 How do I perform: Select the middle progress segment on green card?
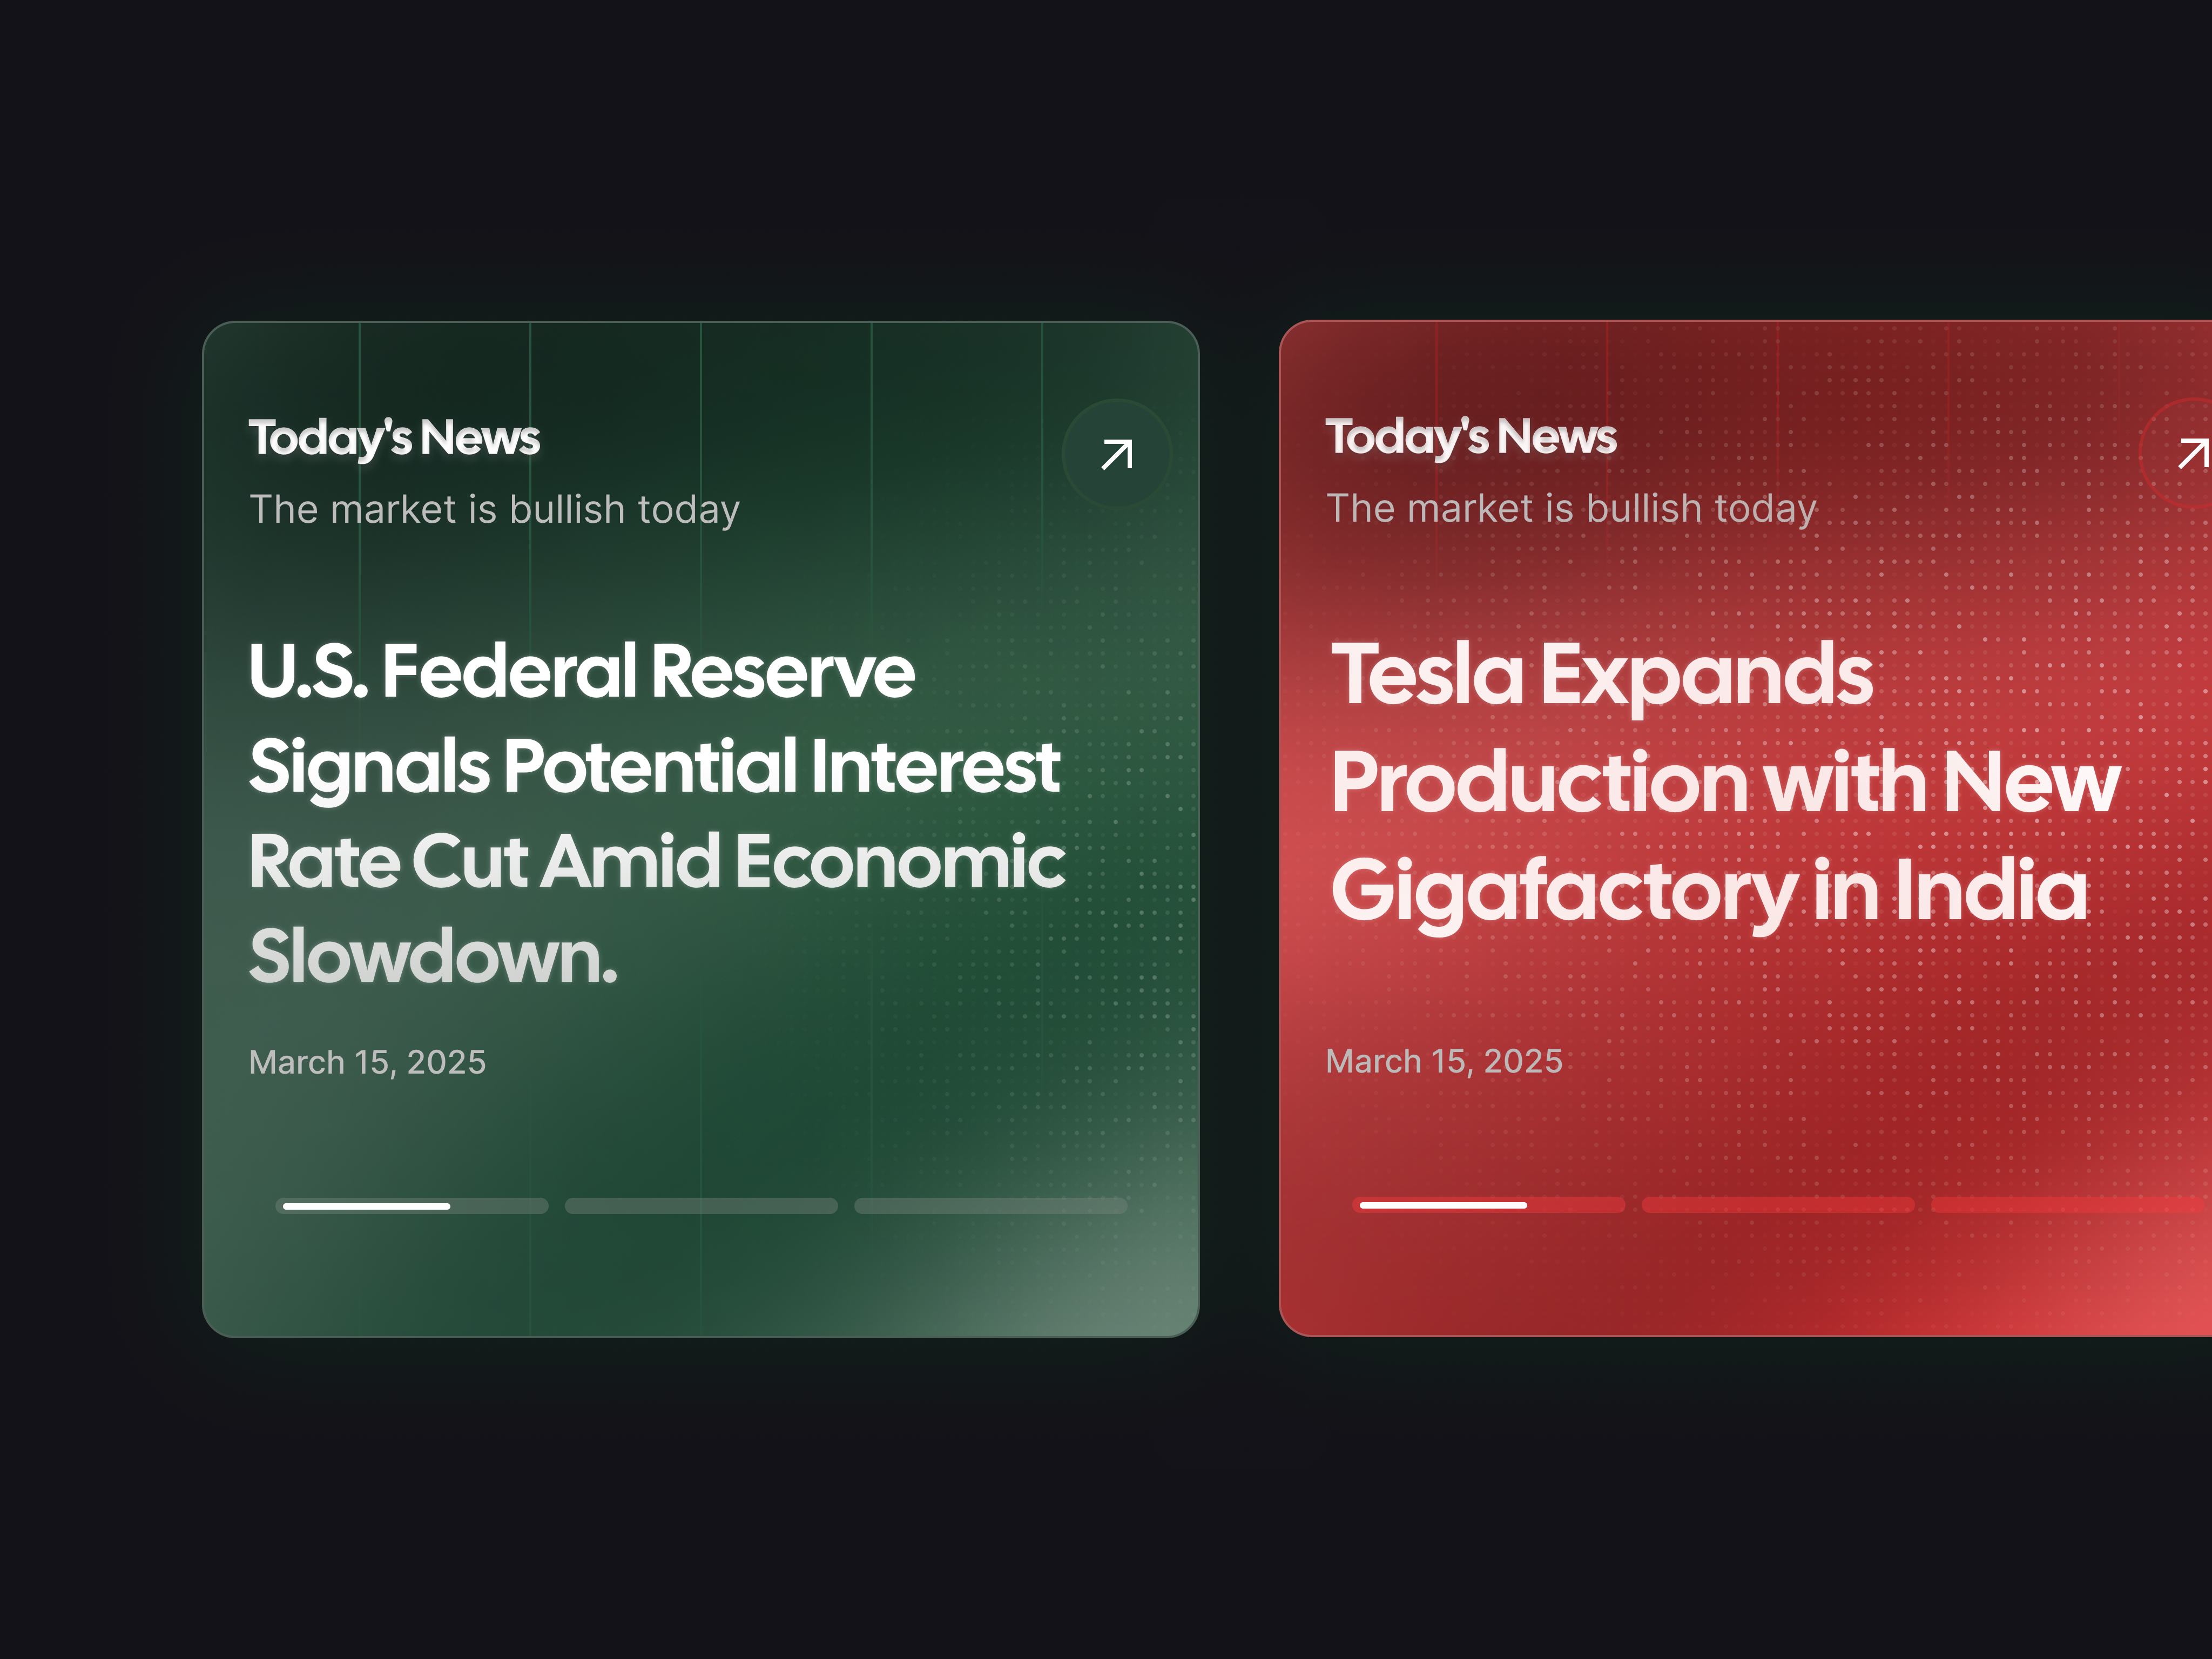coord(701,1206)
